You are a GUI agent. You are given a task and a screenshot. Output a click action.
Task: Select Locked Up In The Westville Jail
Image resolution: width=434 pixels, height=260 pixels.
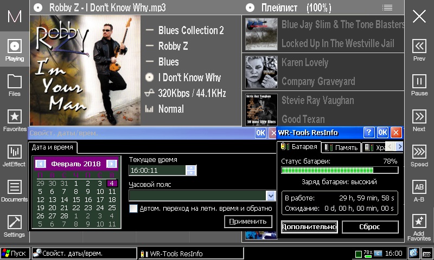pos(337,43)
